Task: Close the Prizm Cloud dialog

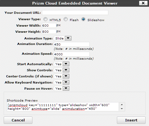Action: [x=143, y=3]
